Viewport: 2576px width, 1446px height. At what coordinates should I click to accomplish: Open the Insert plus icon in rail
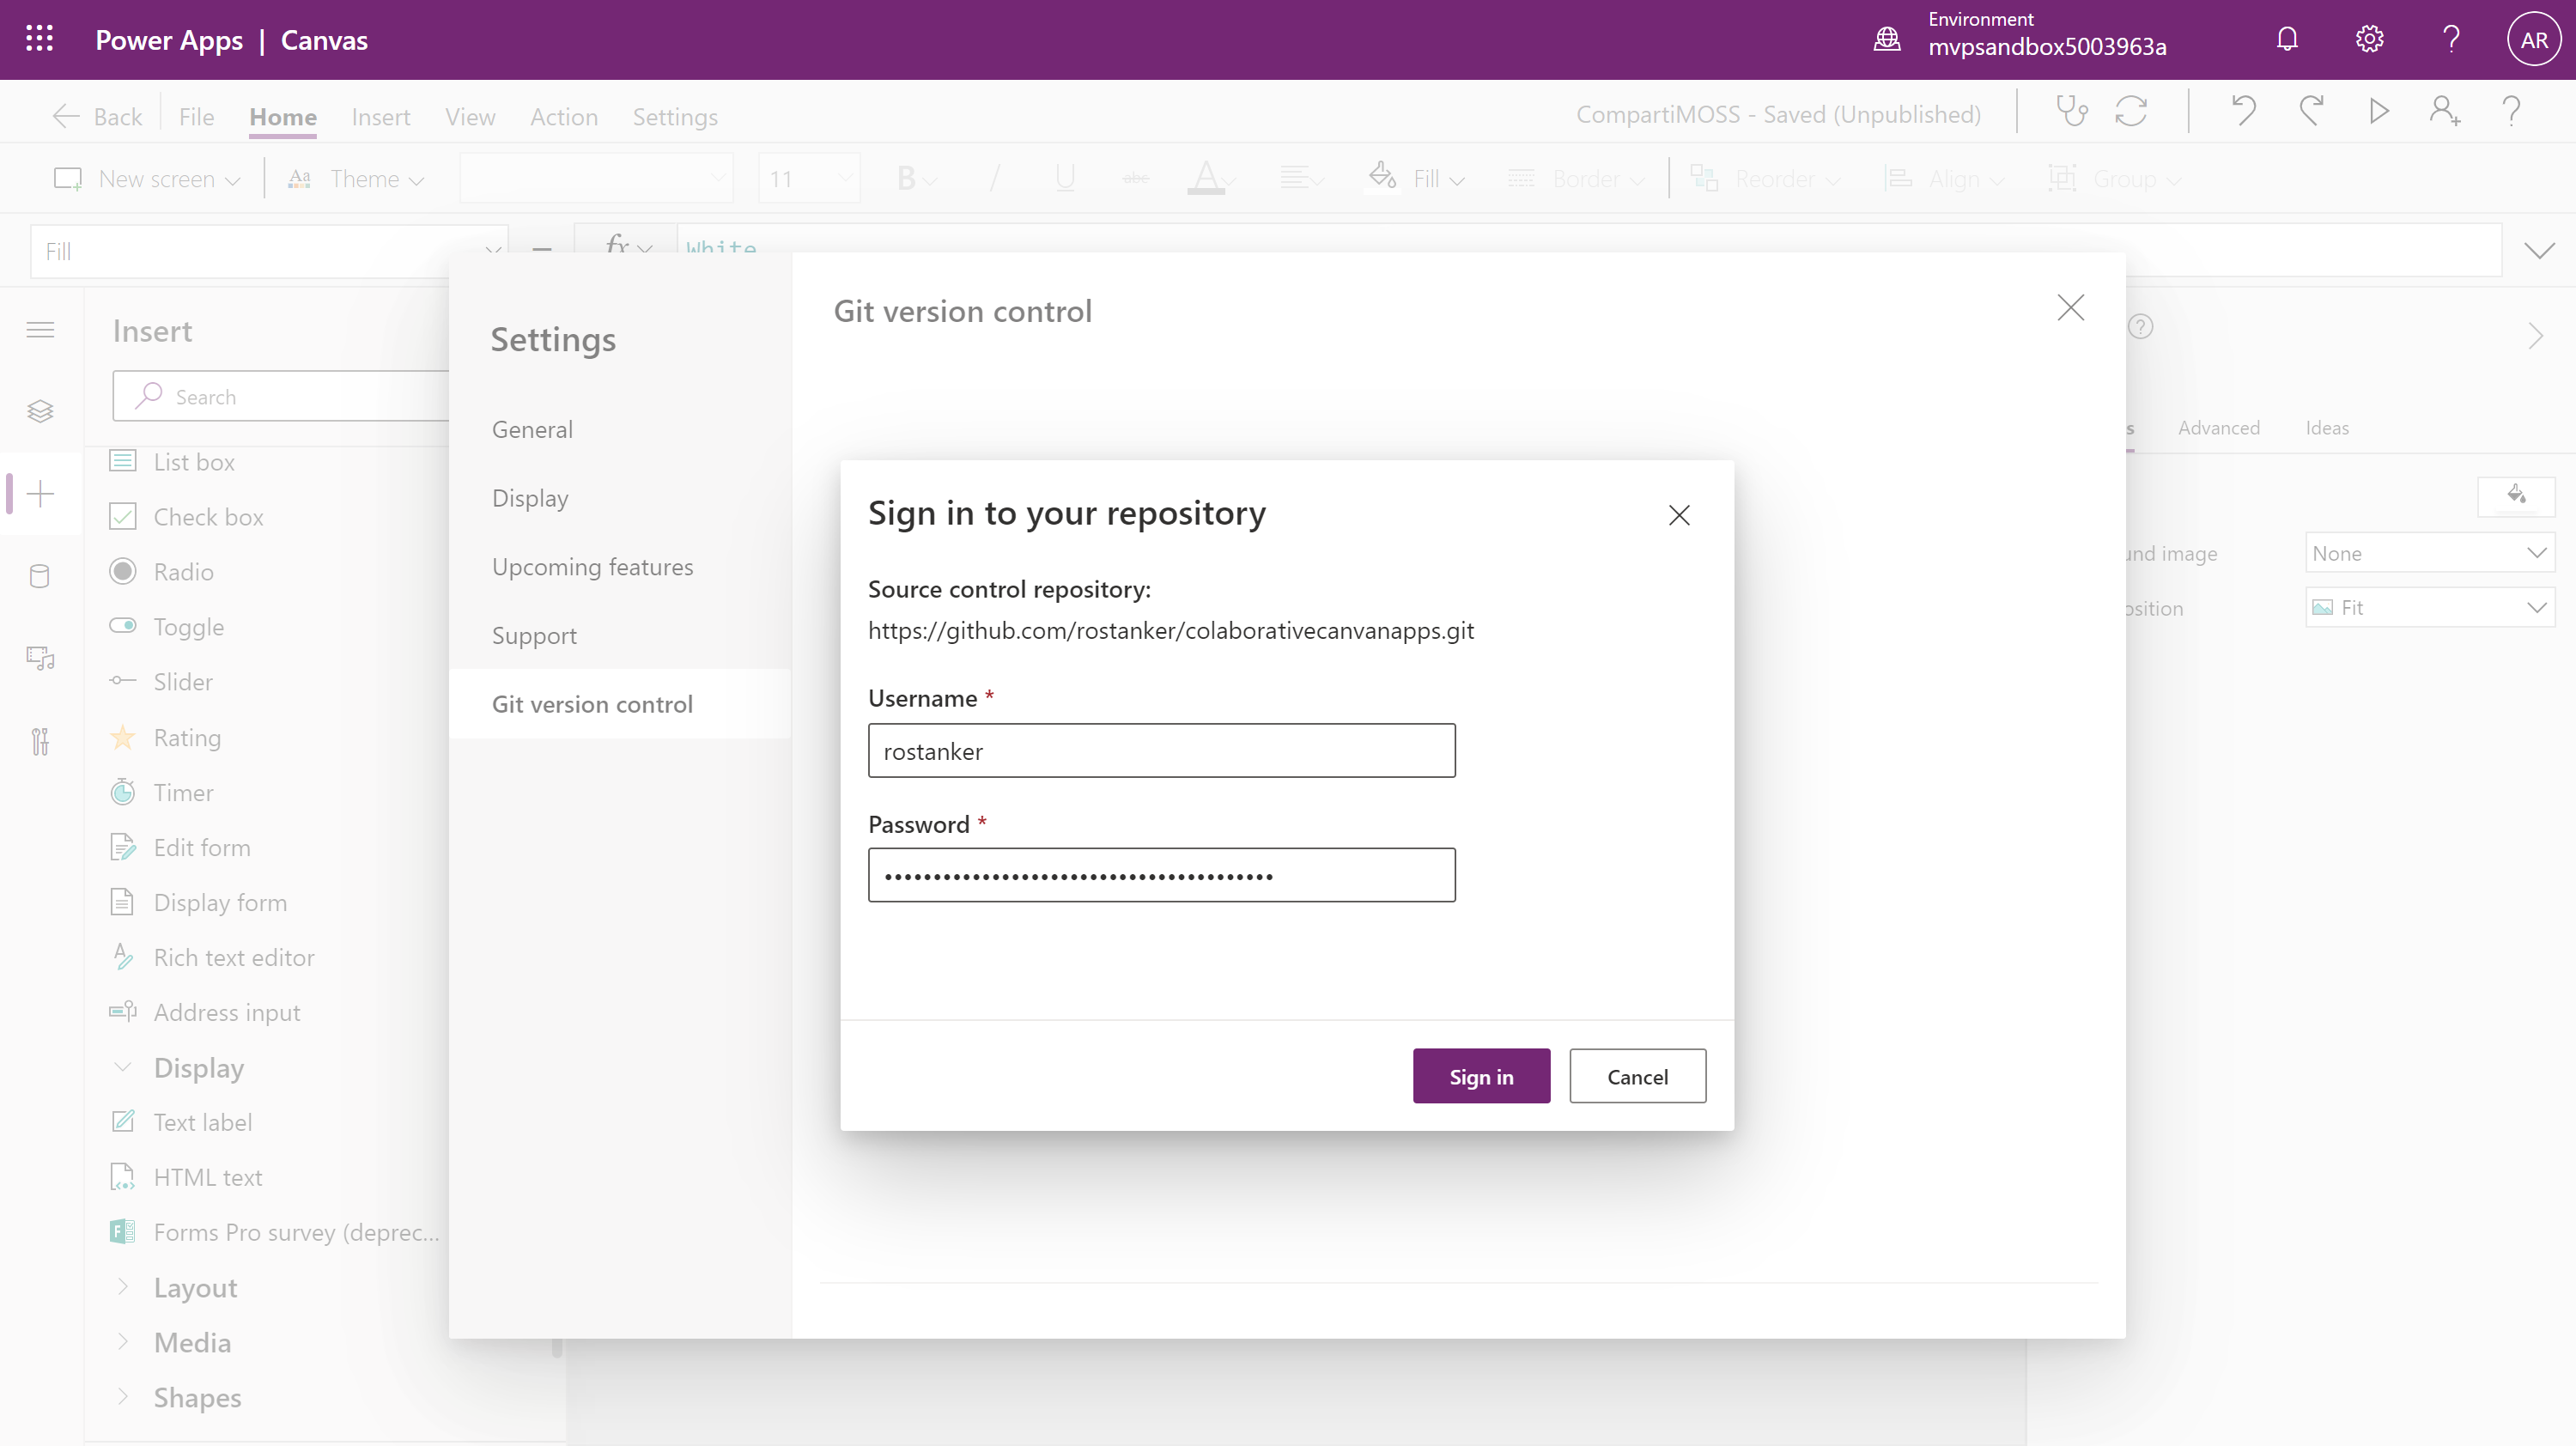click(40, 493)
